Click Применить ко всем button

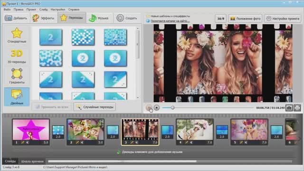click(x=52, y=107)
